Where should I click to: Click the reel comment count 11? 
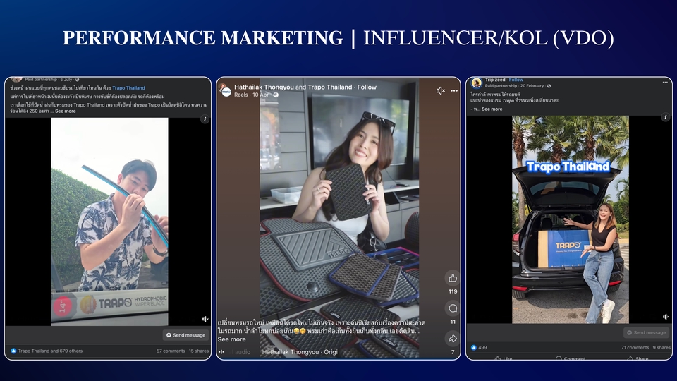coord(453,322)
